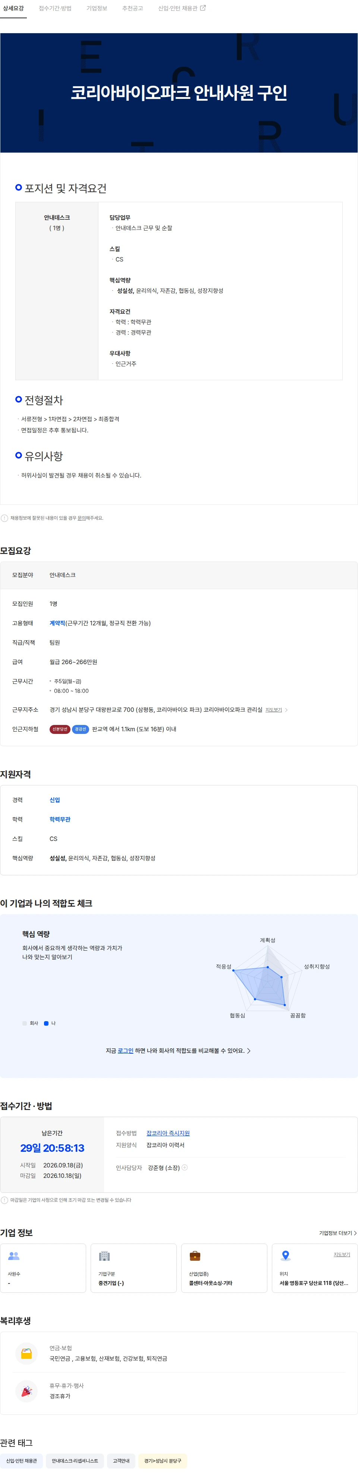Click the map pin icon in 위치 card
Image resolution: width=358 pixels, height=1476 pixels.
click(285, 1256)
